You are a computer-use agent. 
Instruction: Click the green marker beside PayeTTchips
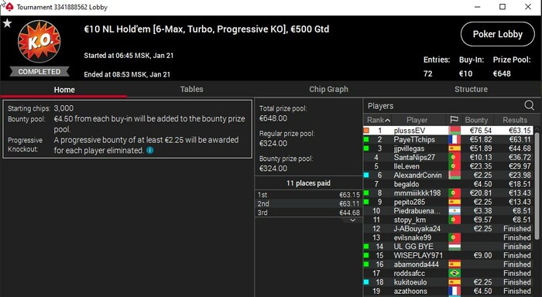(366, 139)
